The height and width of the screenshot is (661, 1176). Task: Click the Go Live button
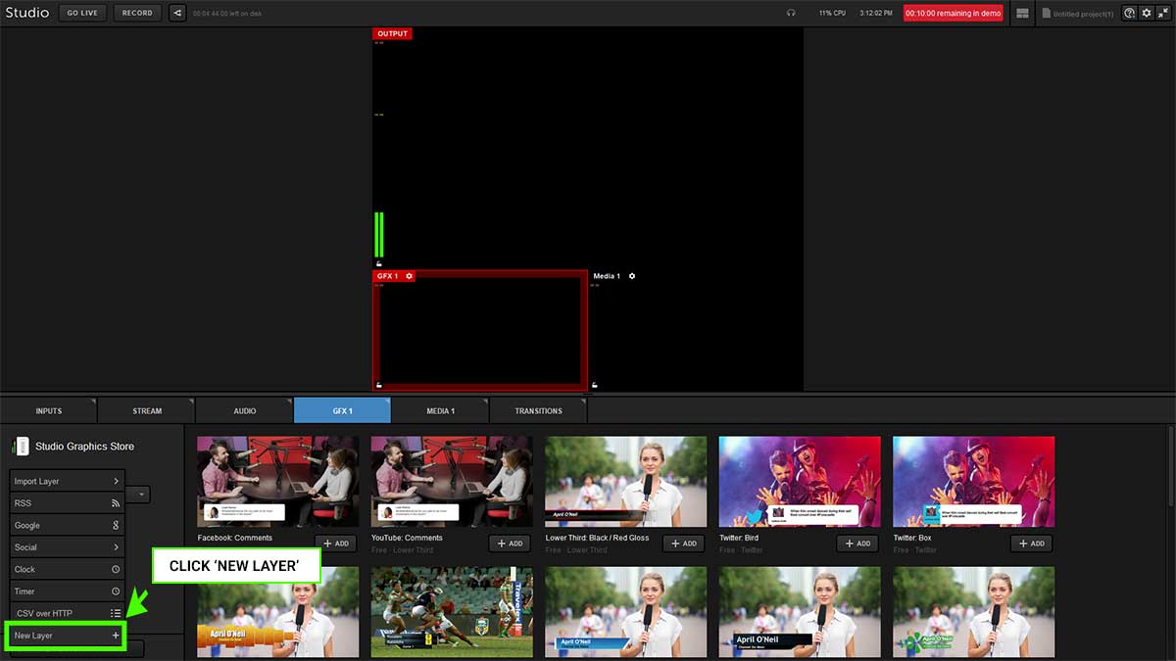(82, 13)
